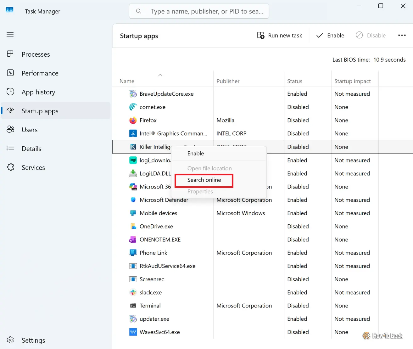Click the Phone Link icon
Screen dimensions: 413x349
coord(133,253)
